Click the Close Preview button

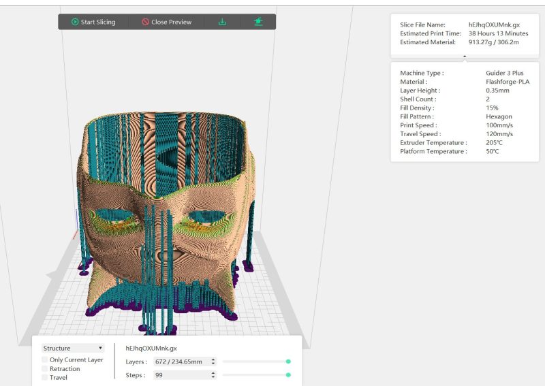[167, 22]
